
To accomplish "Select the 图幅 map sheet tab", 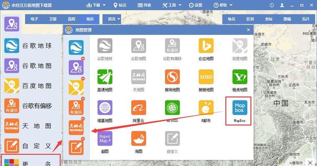I will [287, 19].
